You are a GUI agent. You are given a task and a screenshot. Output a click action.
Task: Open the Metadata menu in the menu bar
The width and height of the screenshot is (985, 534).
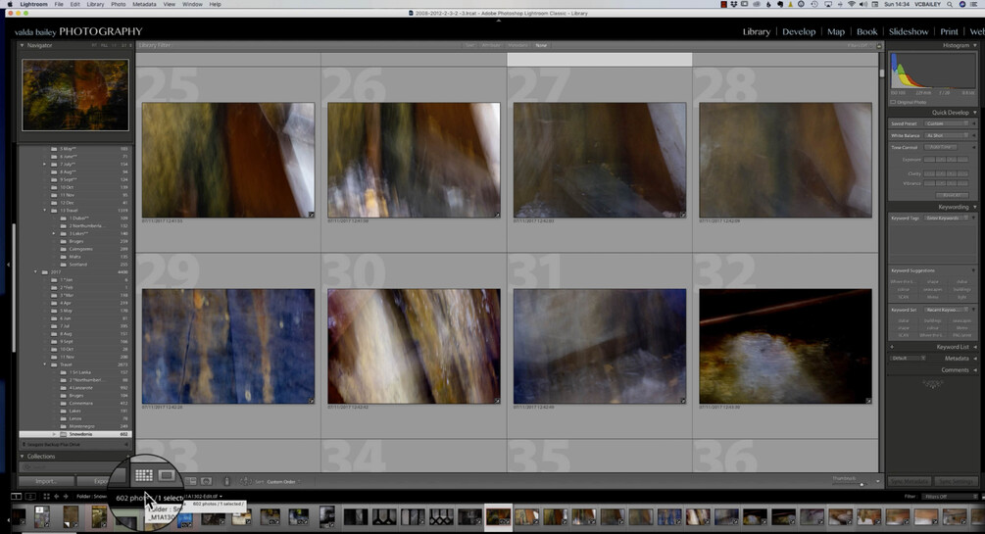pyautogui.click(x=144, y=4)
